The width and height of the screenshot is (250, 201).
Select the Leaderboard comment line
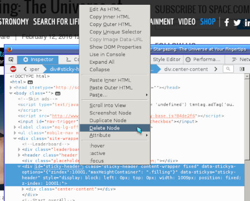click(x=46, y=144)
